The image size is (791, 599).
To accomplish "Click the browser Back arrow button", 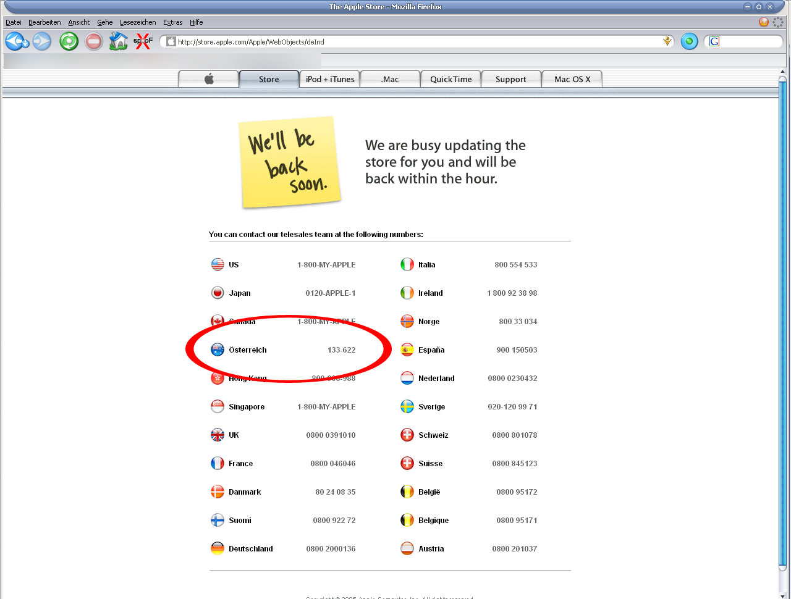I will click(17, 41).
